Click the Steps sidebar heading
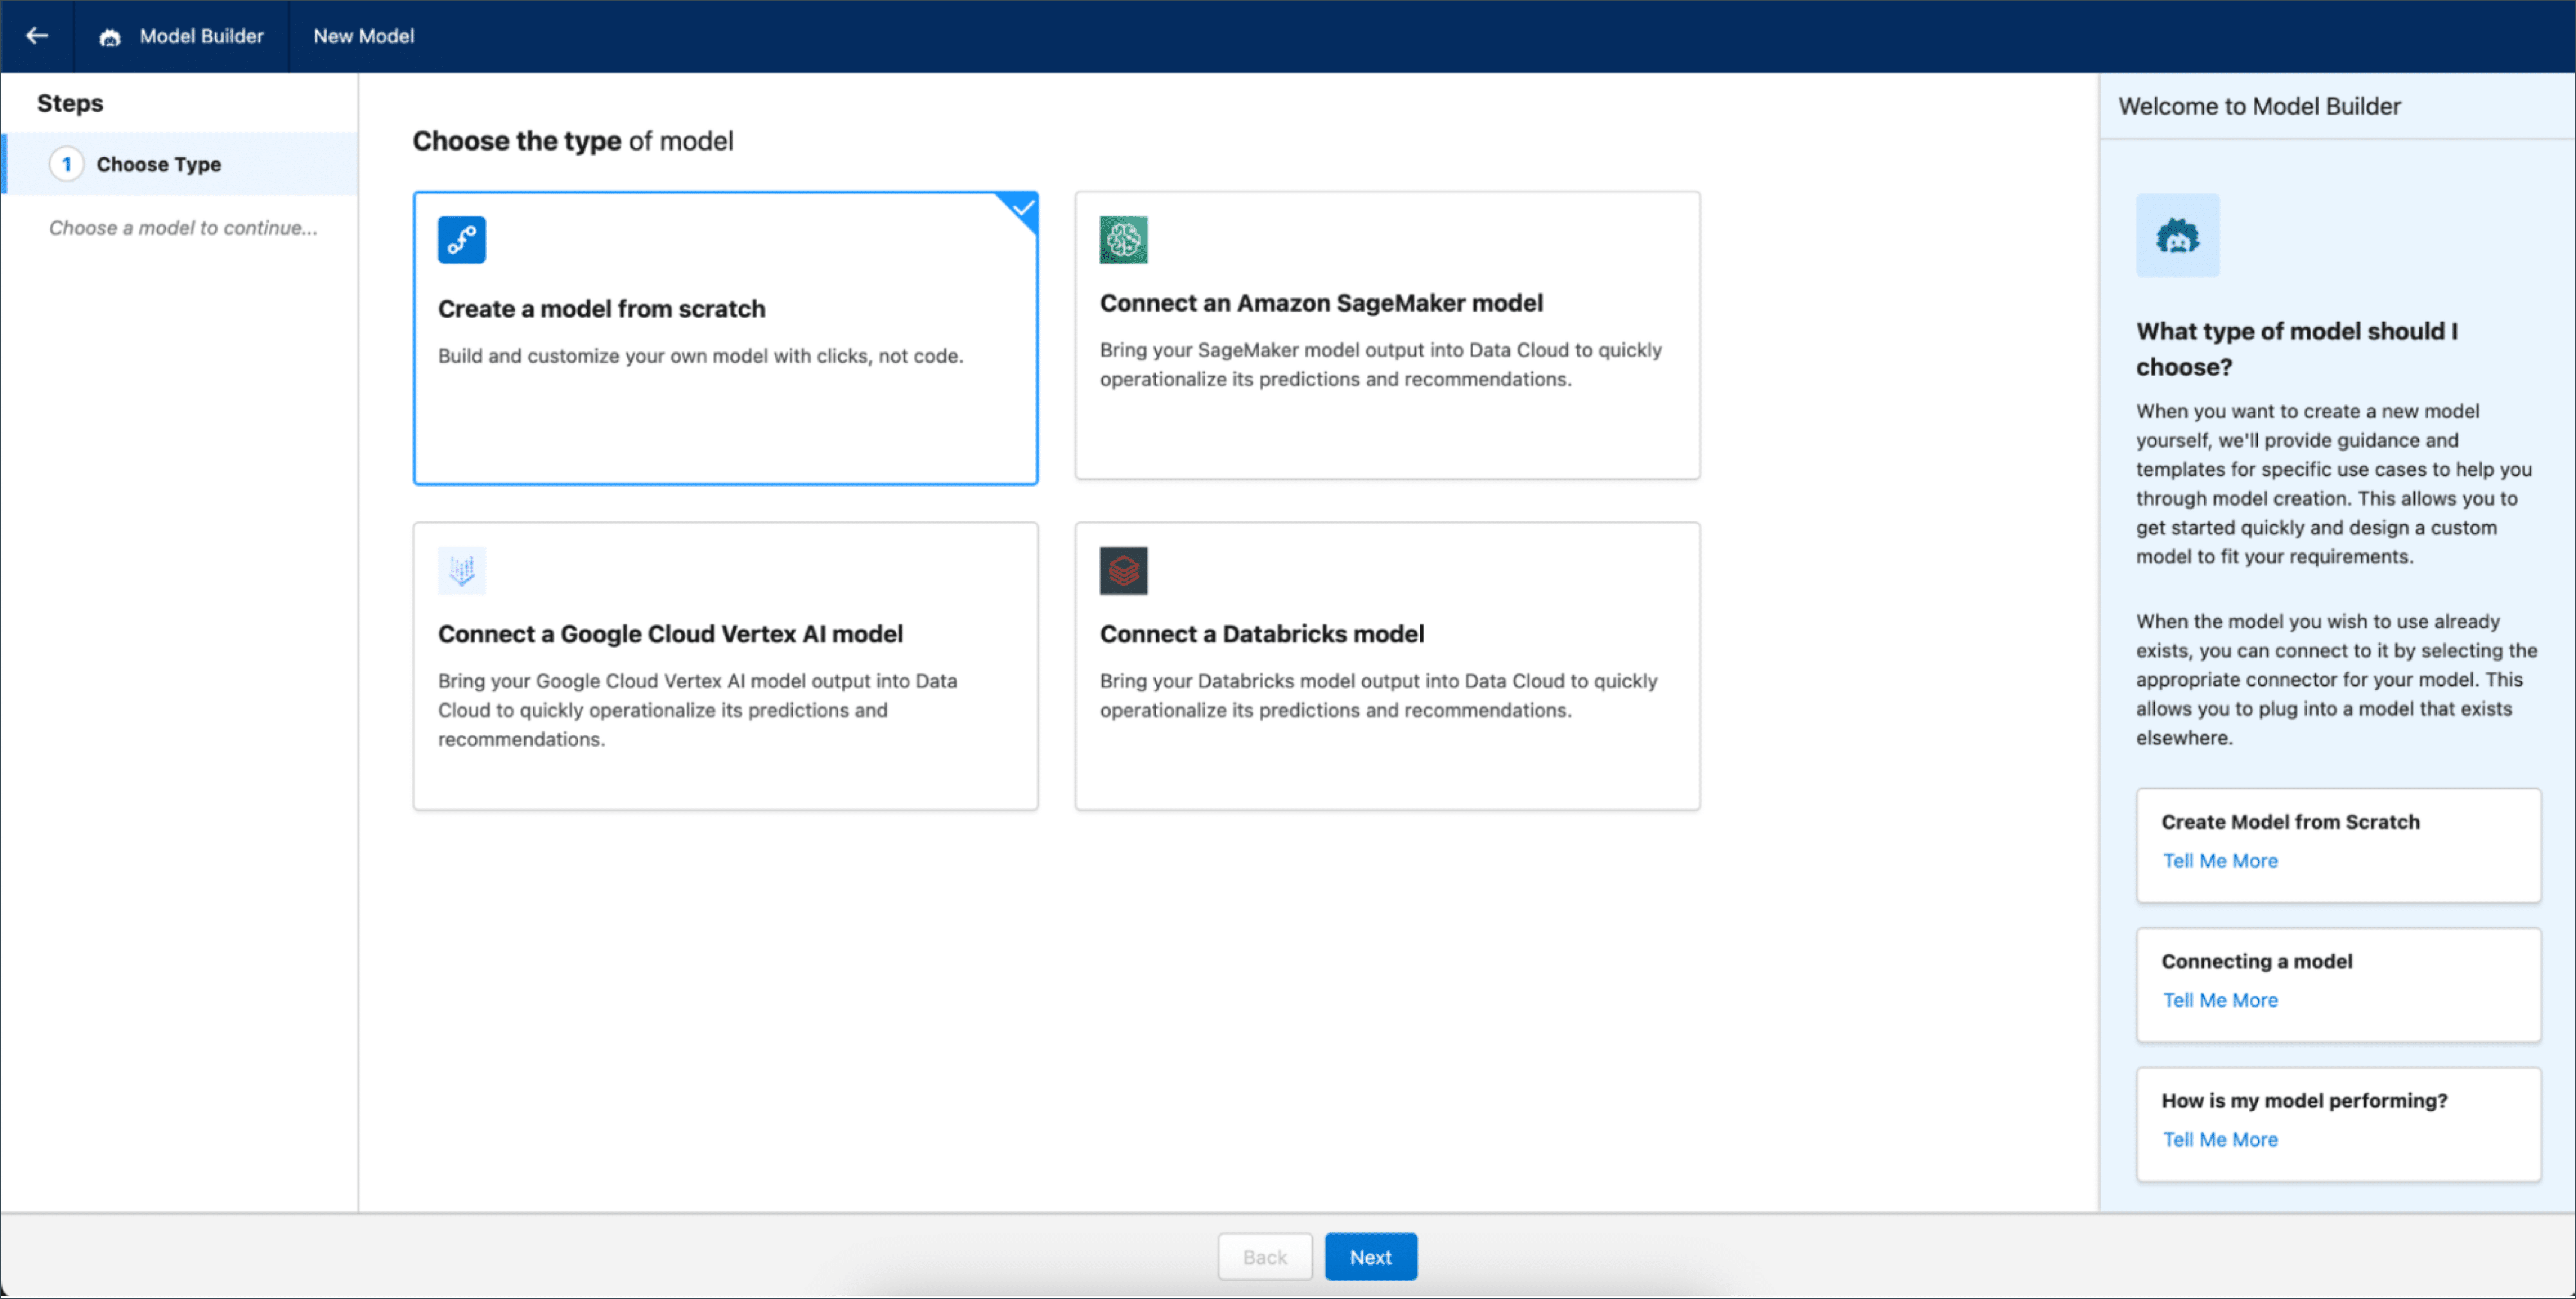The width and height of the screenshot is (2576, 1299). (x=70, y=103)
